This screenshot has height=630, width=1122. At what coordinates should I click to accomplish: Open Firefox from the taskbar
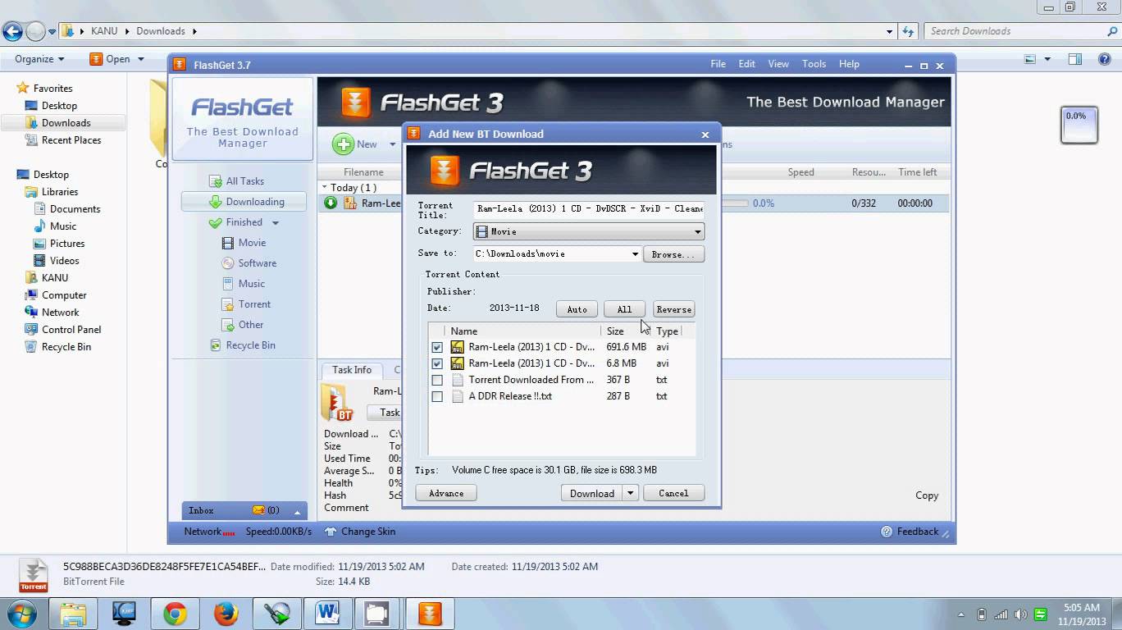[226, 614]
